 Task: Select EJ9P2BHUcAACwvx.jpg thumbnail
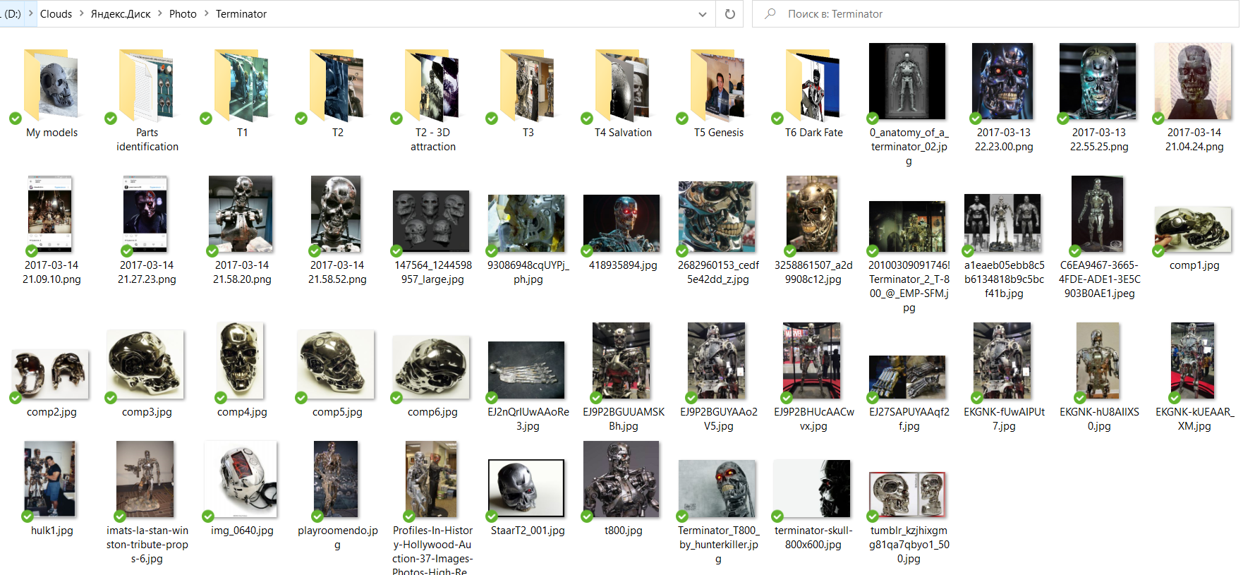812,361
